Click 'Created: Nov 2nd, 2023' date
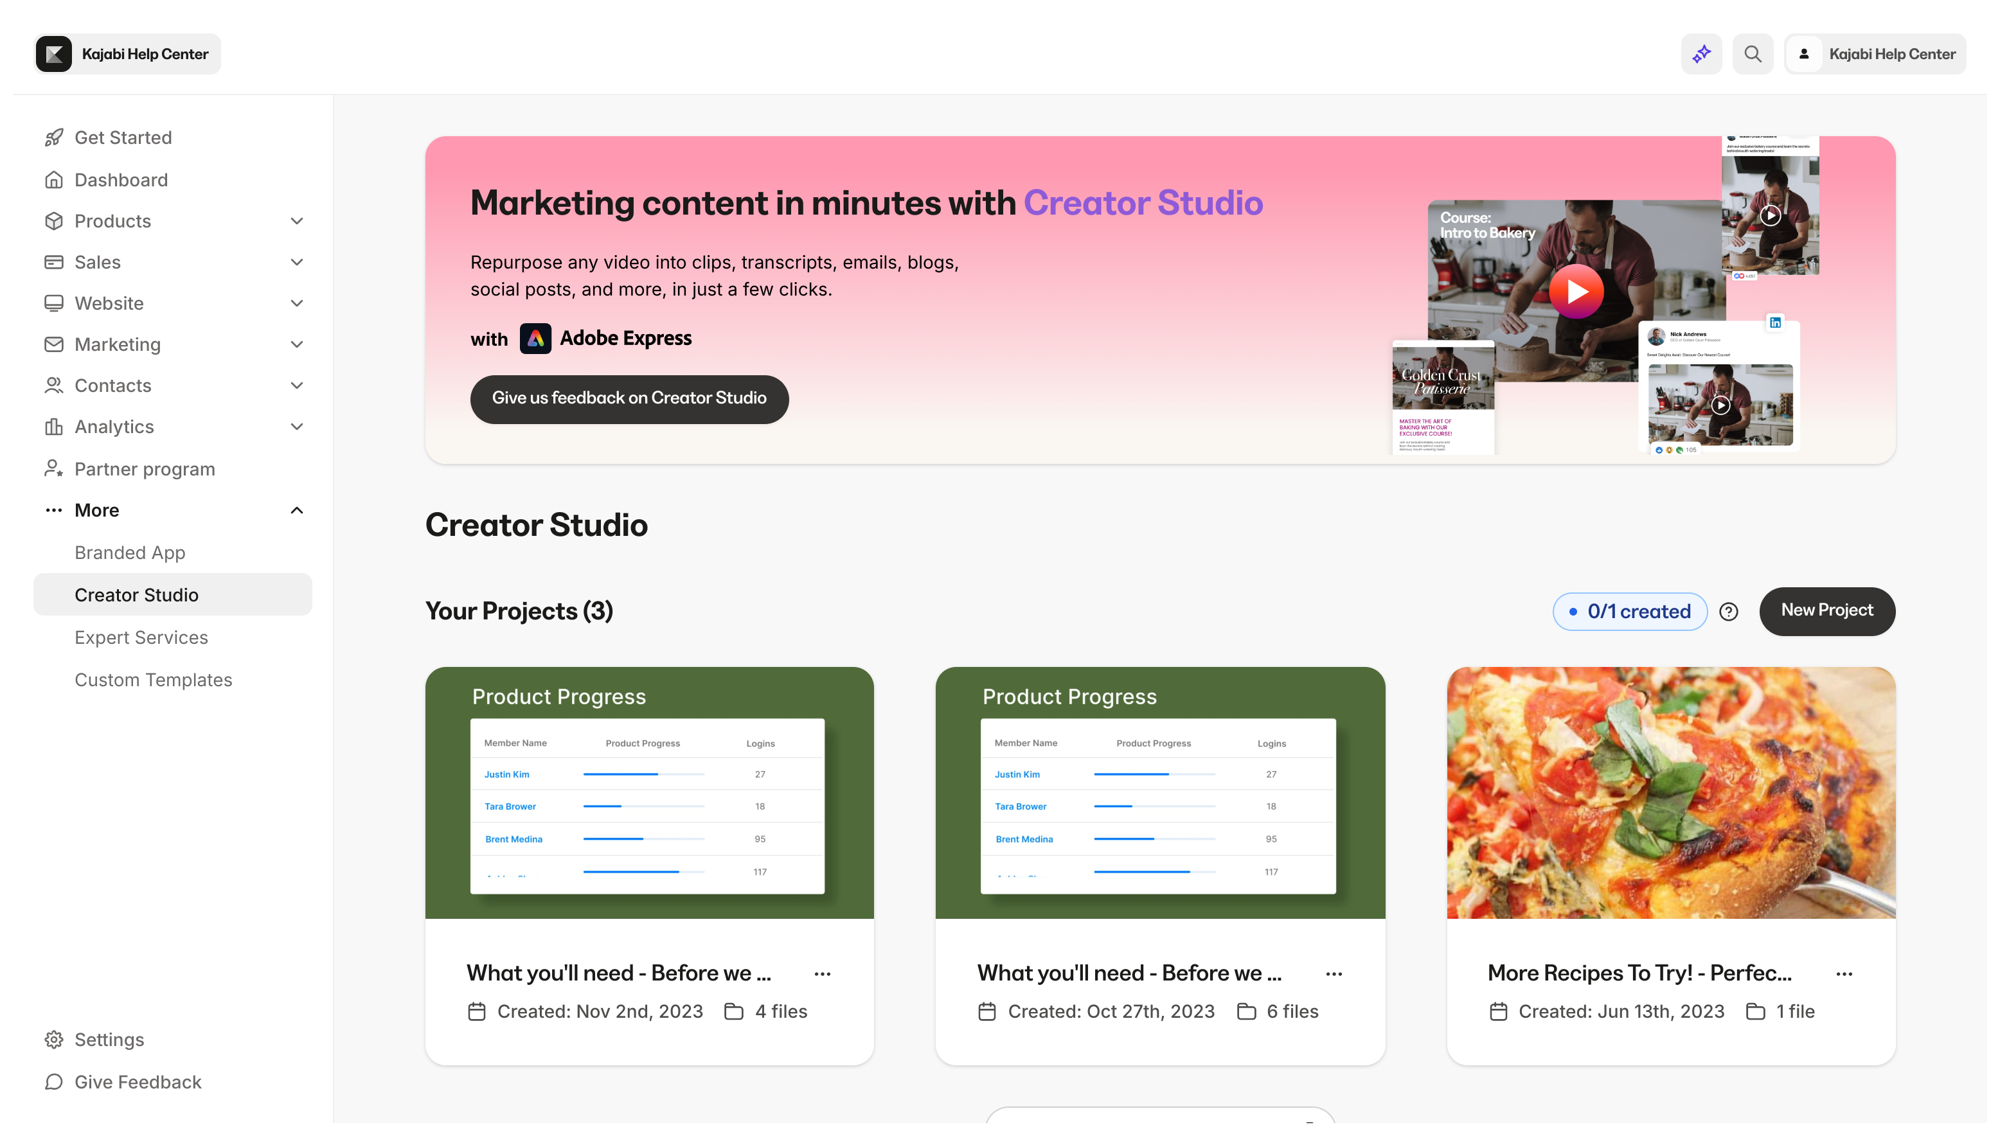Viewport: 2000px width, 1136px height. [x=600, y=1011]
